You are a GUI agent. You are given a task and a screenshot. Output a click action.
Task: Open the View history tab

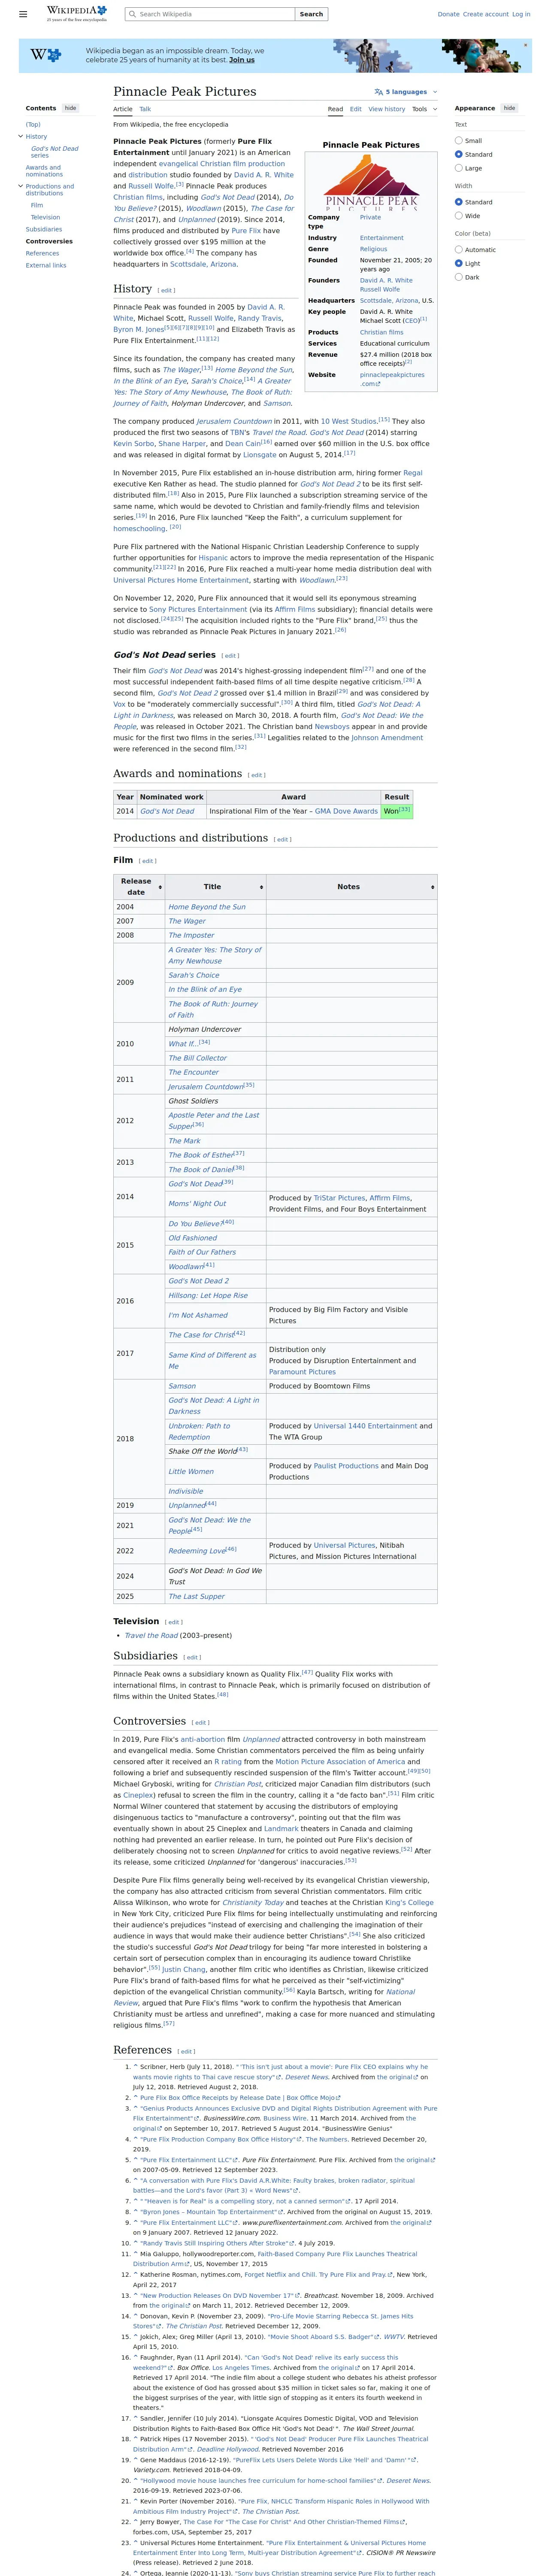(x=387, y=109)
